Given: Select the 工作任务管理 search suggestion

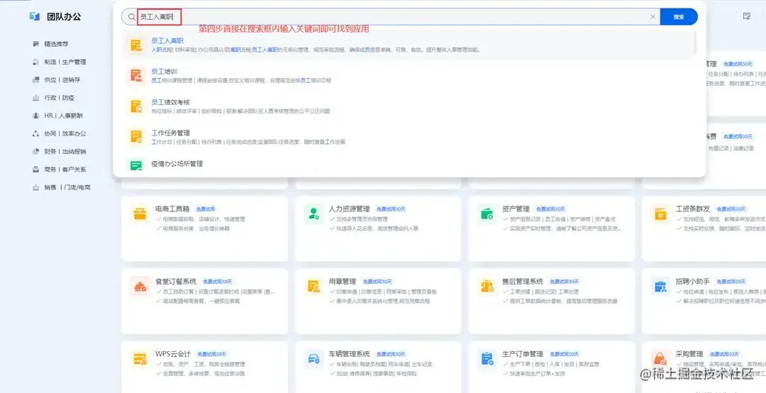Looking at the screenshot, I should pyautogui.click(x=409, y=138).
